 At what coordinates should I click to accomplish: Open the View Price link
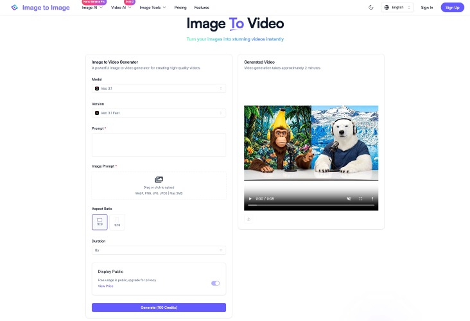[105, 286]
